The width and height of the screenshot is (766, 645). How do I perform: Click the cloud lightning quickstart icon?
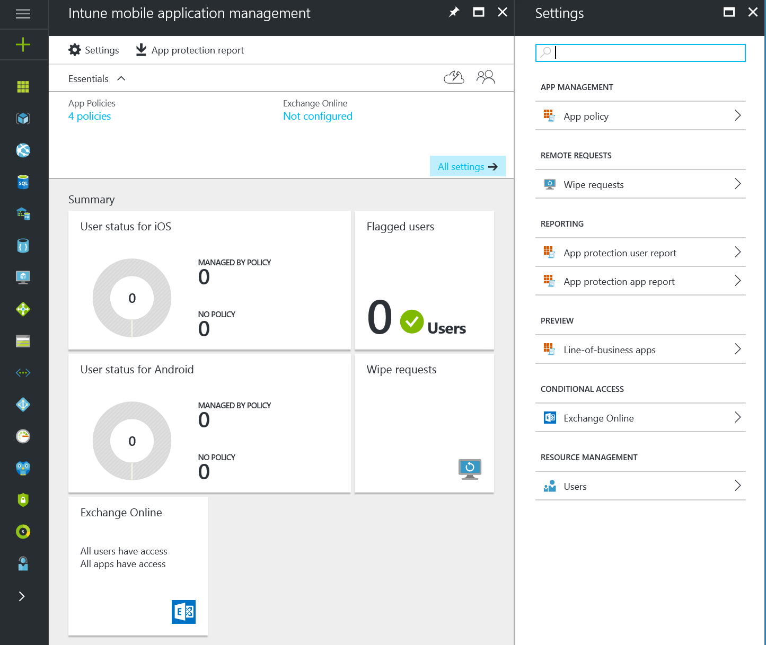coord(454,78)
